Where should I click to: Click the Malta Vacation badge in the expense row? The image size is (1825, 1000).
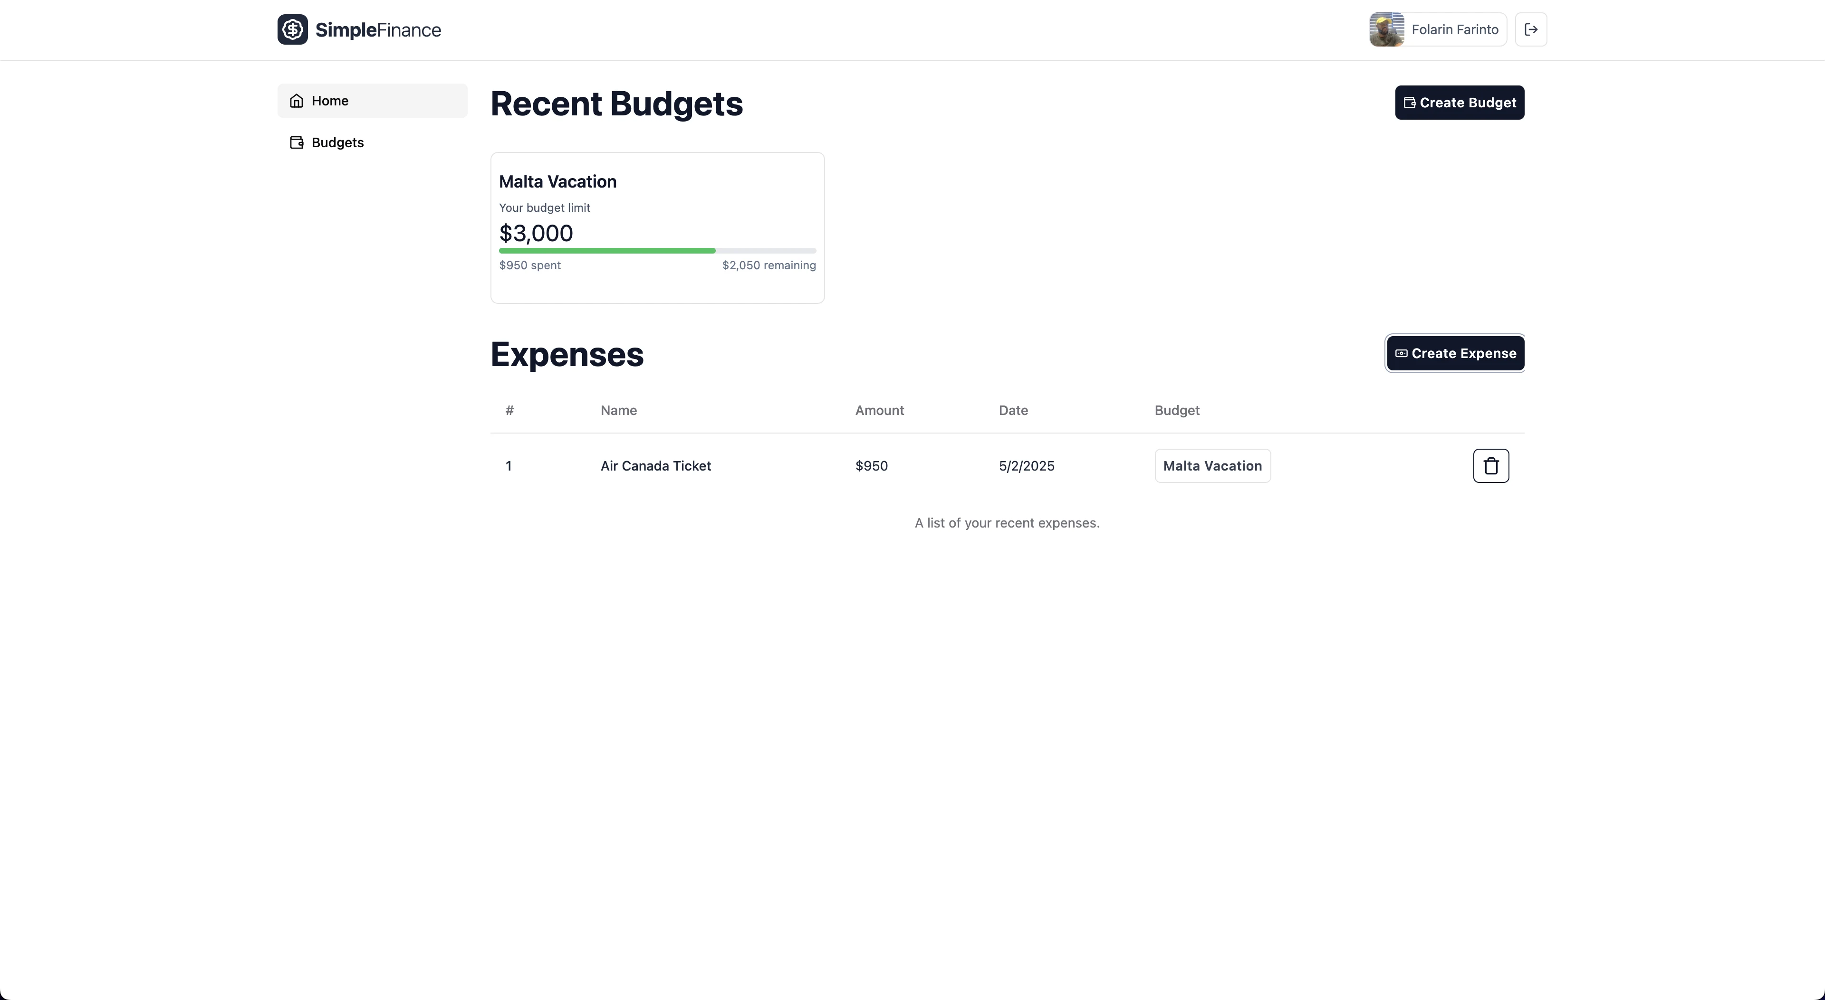(x=1212, y=465)
